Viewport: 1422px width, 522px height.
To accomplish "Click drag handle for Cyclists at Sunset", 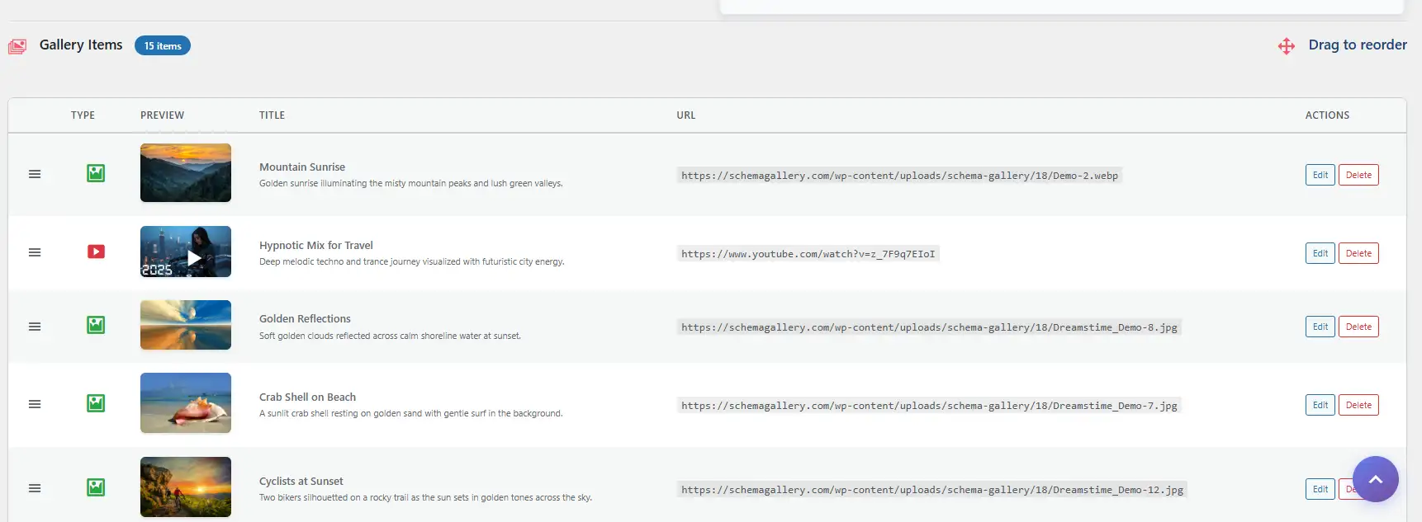I will coord(35,488).
